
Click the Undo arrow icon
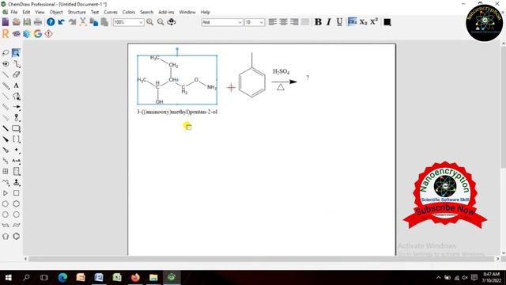click(62, 22)
